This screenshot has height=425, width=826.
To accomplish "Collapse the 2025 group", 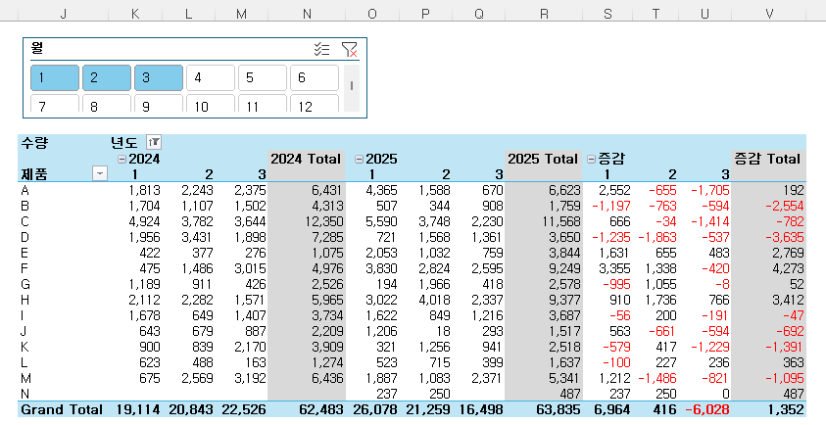I will coord(360,159).
